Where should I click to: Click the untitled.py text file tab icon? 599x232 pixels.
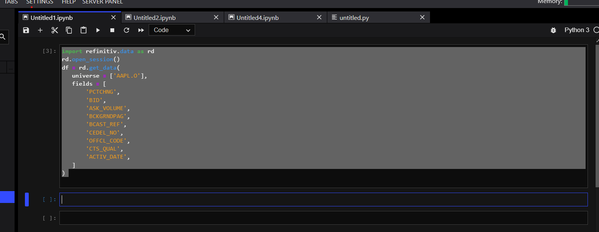point(335,17)
